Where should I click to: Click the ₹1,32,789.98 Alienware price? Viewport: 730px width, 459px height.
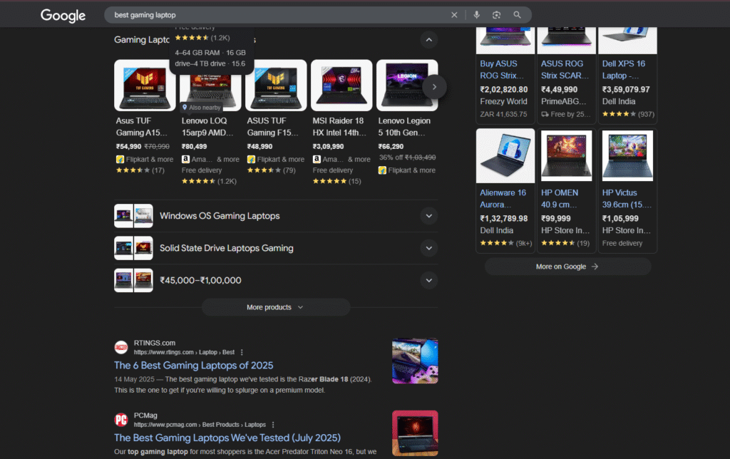coord(504,218)
